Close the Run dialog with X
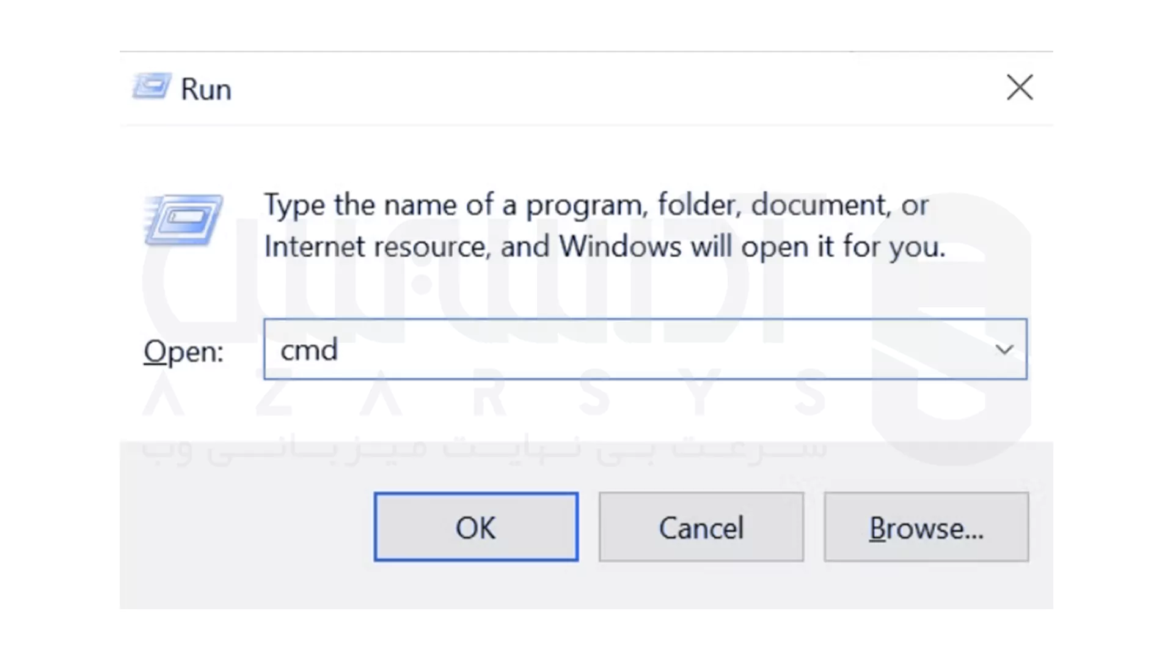Screen dimensions: 1173x660 [1020, 87]
